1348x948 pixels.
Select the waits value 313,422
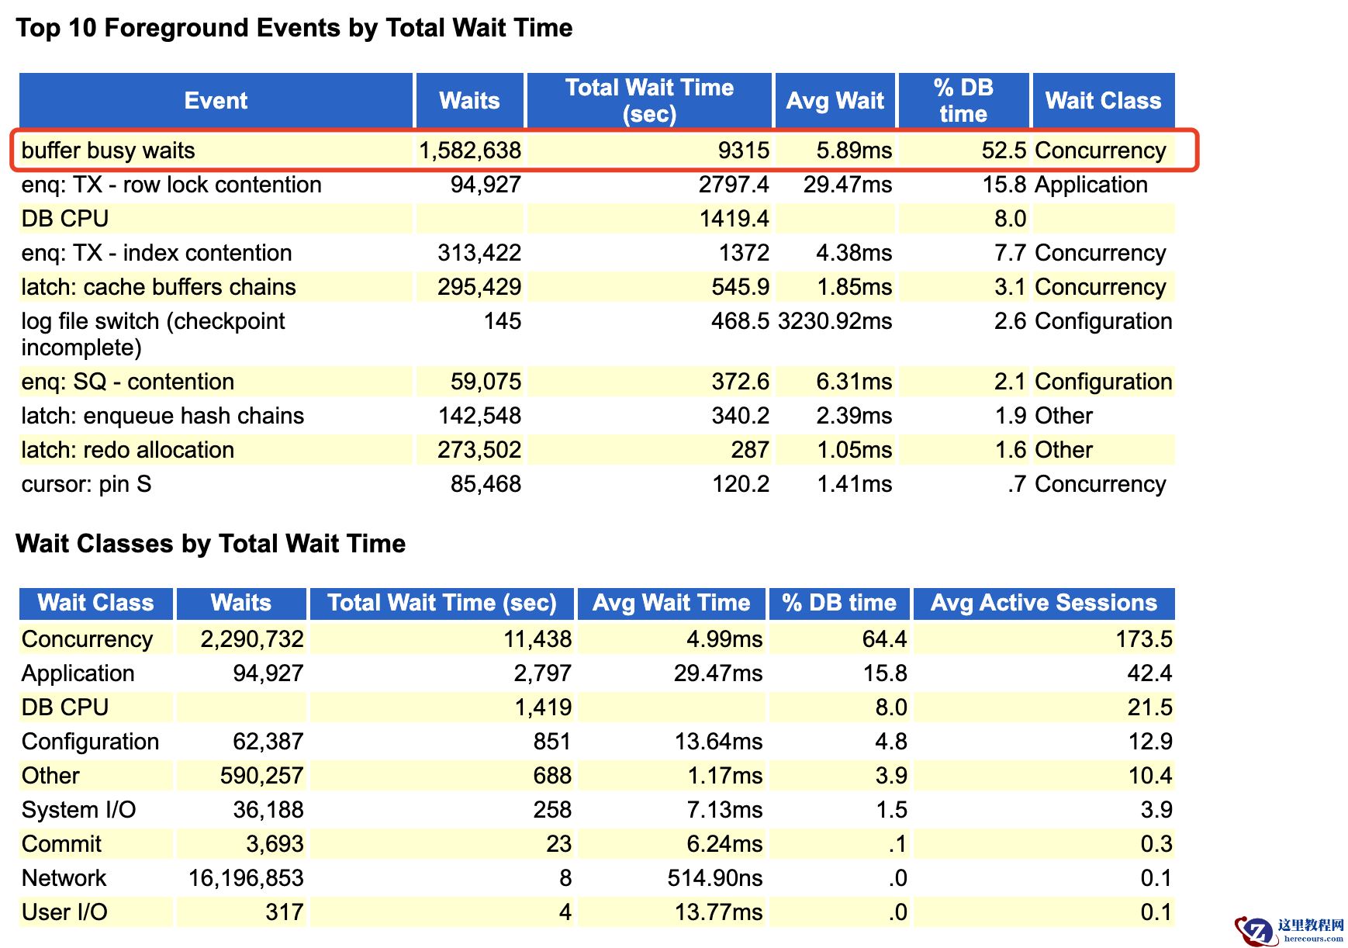tap(479, 253)
